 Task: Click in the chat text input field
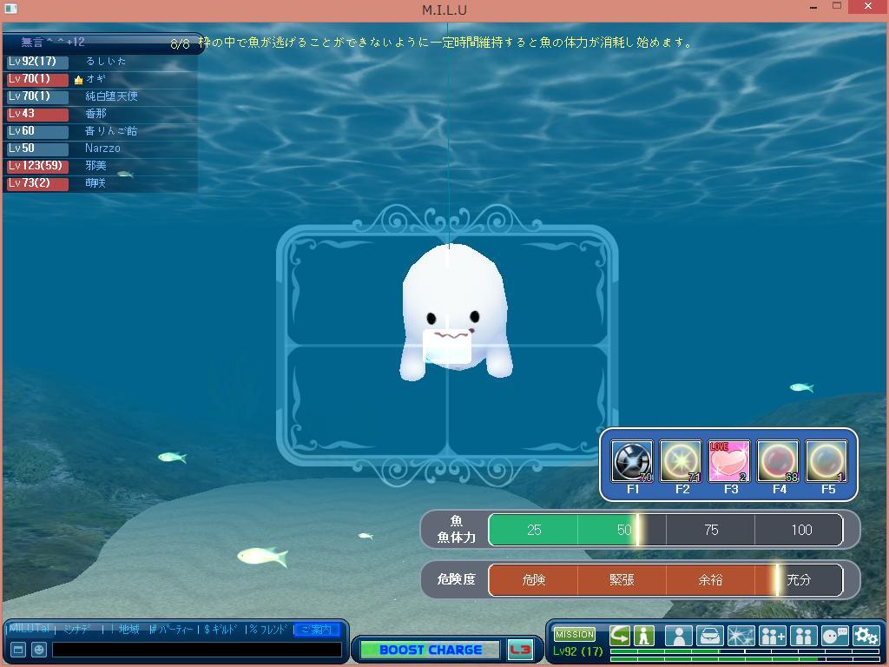[196, 650]
